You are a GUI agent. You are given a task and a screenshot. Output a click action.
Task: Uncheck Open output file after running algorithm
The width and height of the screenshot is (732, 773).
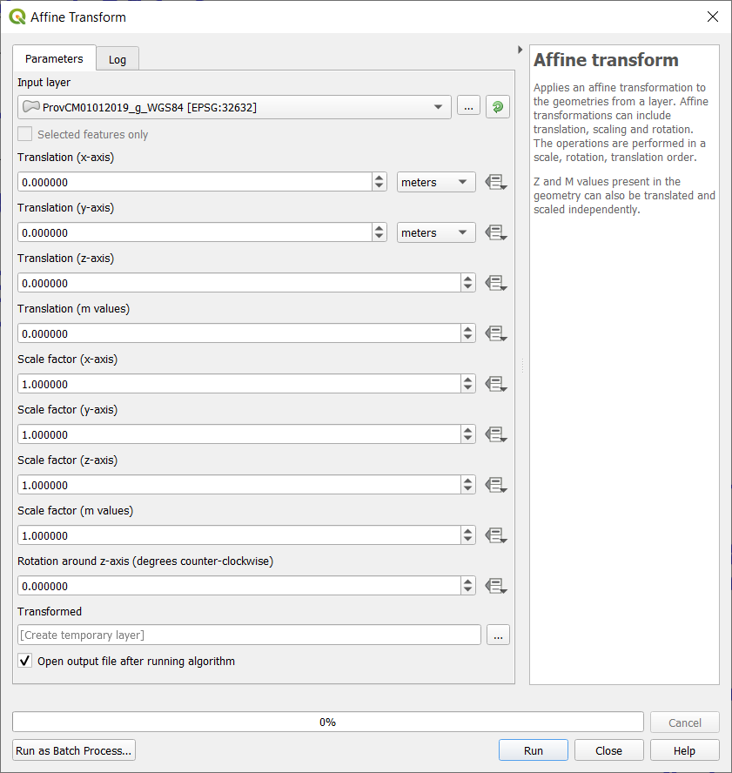[25, 662]
